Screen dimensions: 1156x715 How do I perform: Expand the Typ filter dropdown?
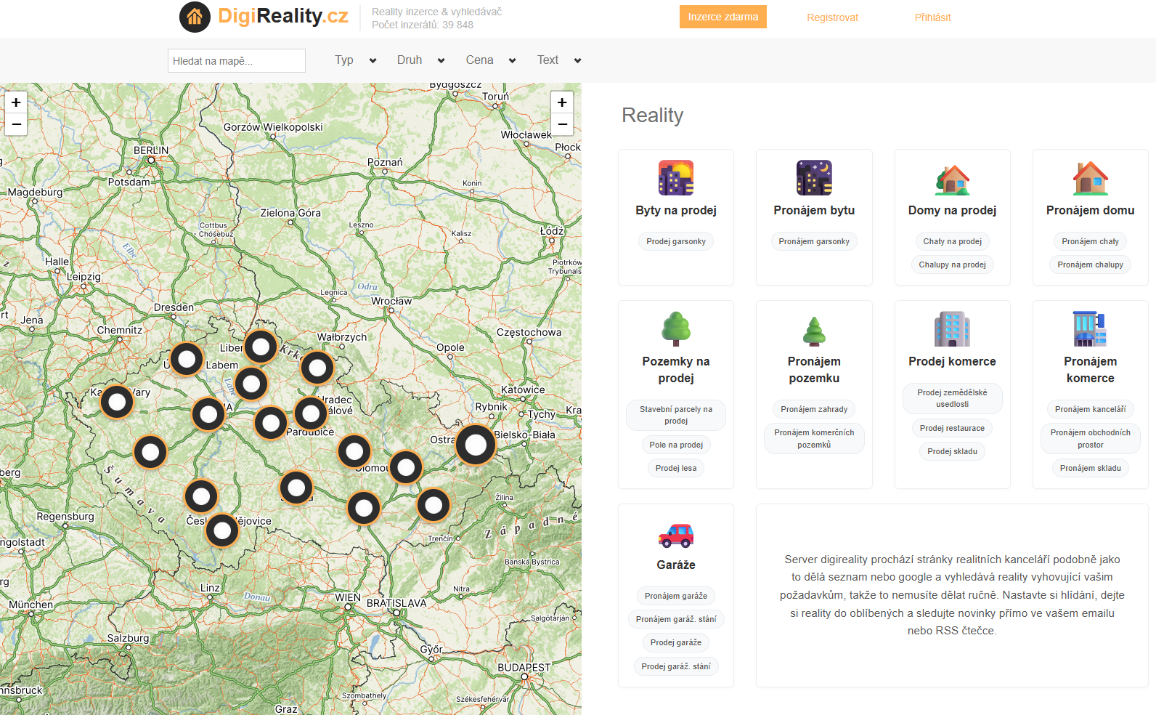coord(355,60)
